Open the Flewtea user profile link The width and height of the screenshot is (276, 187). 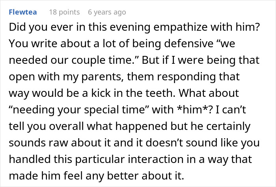(23, 12)
